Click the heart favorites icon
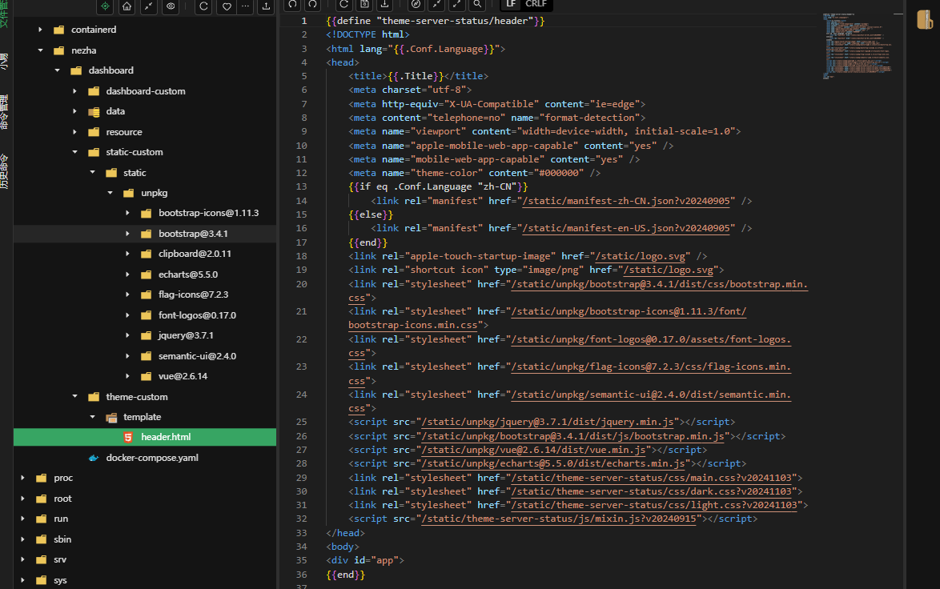This screenshot has height=589, width=940. [x=227, y=6]
